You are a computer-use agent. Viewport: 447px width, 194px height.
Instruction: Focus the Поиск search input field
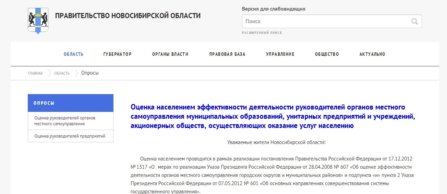(x=332, y=21)
